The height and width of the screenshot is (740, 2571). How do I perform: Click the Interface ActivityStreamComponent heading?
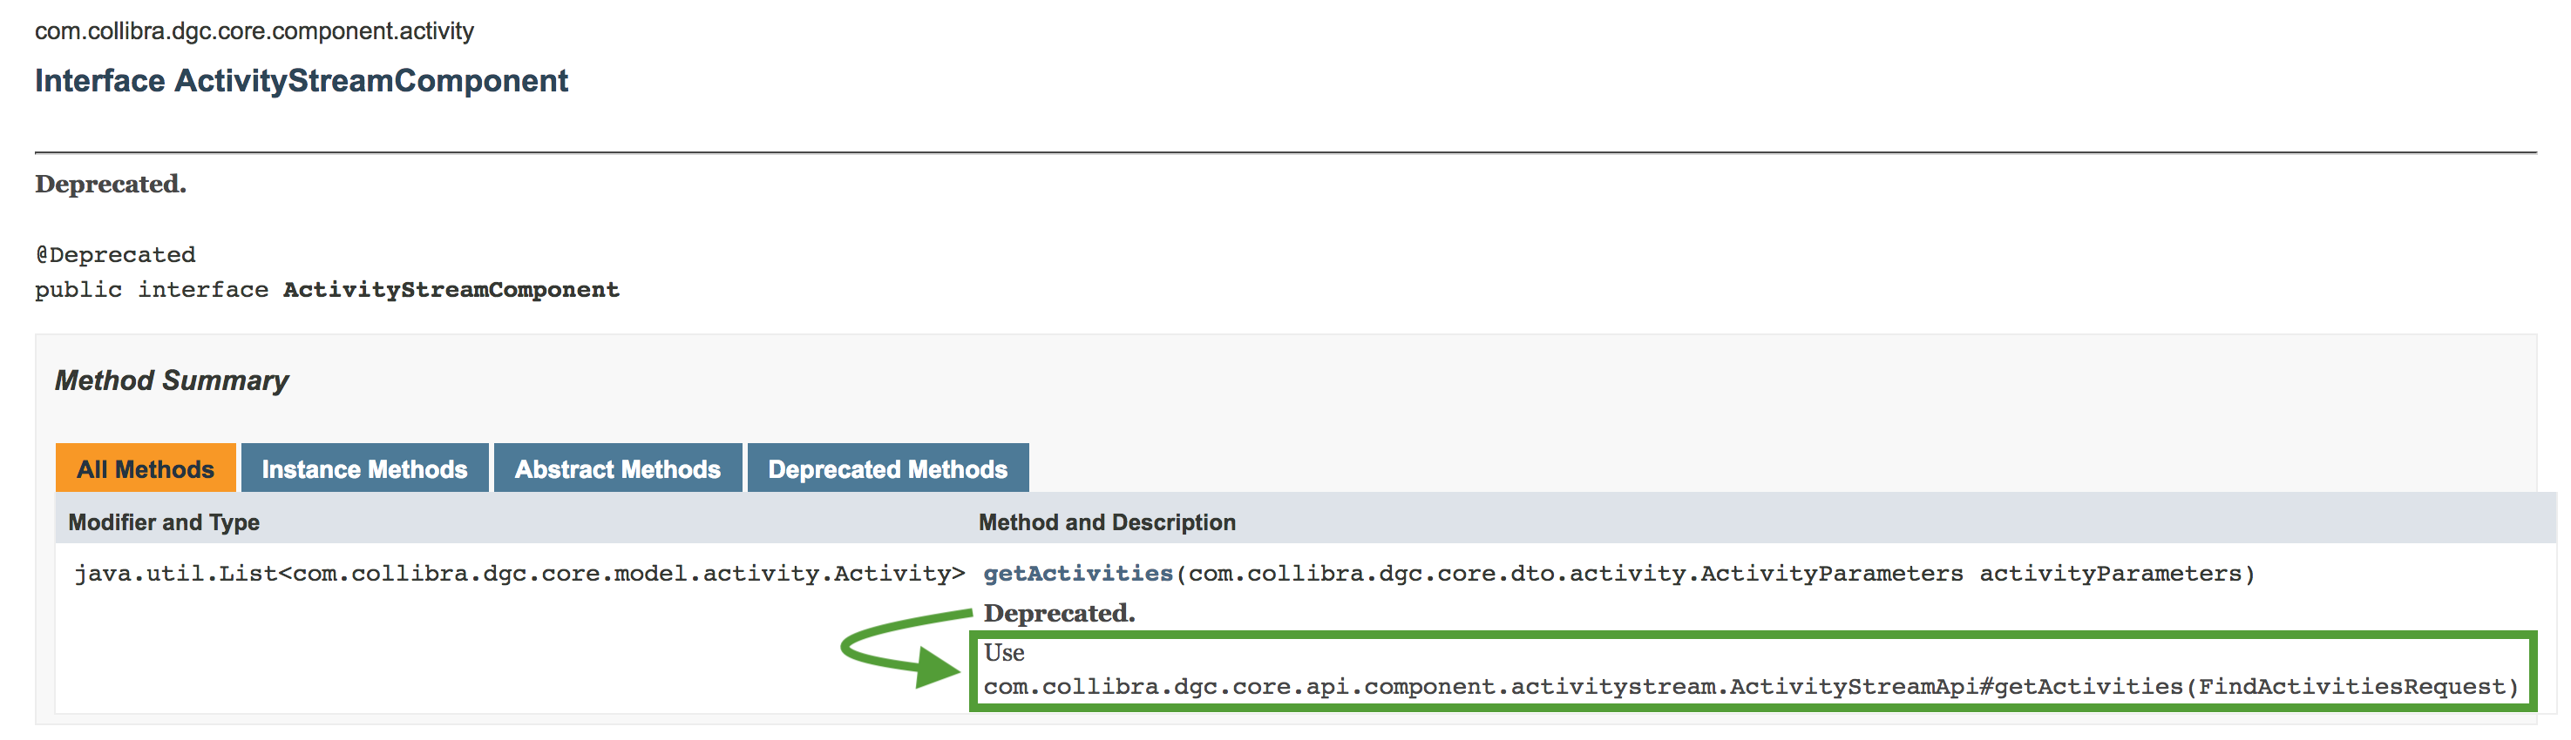pos(301,81)
